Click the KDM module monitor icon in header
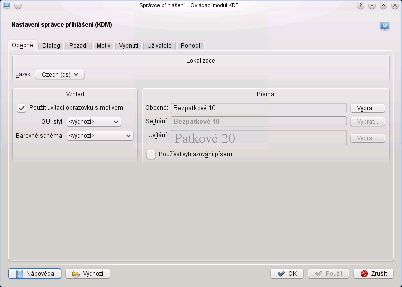Screen dimensions: 402x287 coord(384,26)
